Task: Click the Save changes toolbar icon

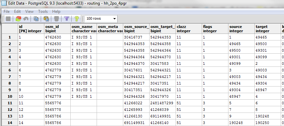Action: tap(8, 19)
